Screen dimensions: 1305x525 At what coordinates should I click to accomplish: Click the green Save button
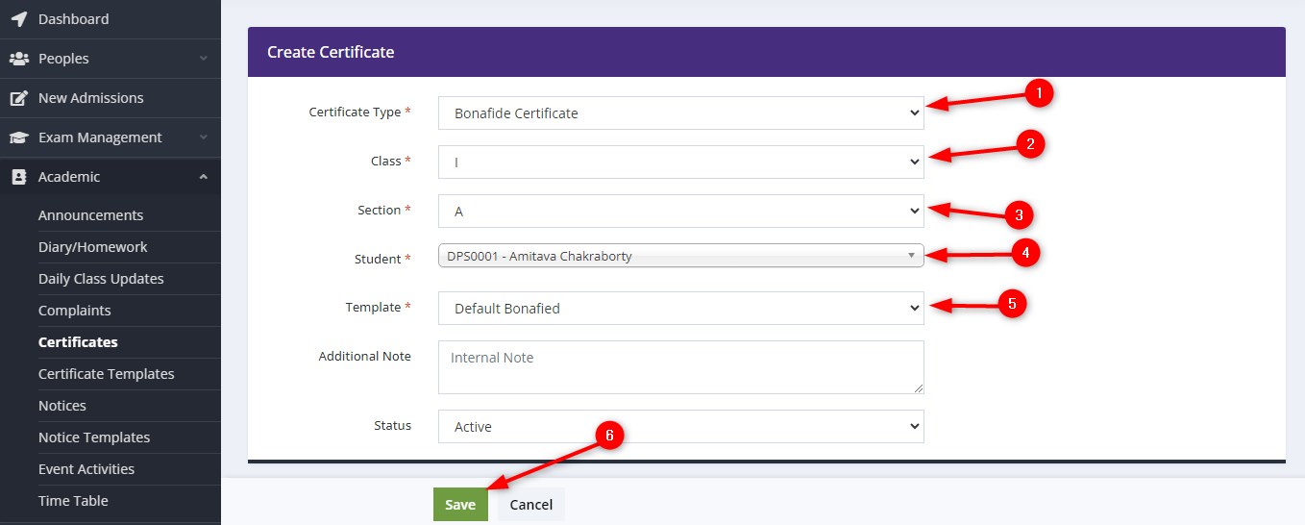tap(460, 505)
